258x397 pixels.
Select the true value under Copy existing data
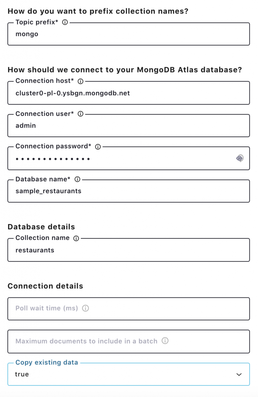pos(116,375)
